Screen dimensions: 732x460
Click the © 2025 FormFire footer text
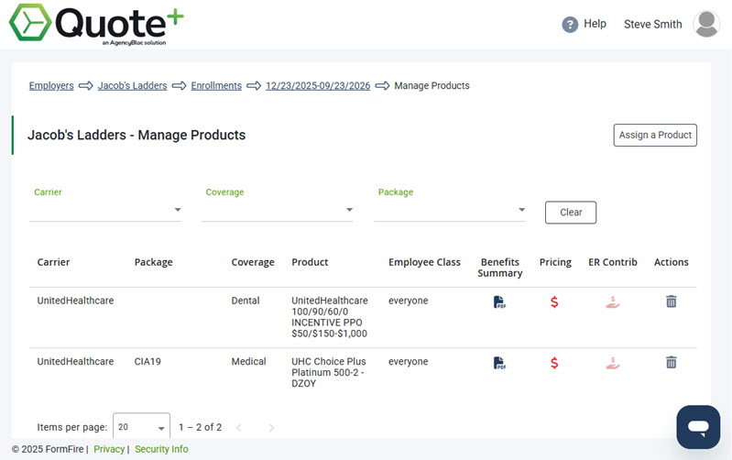47,449
